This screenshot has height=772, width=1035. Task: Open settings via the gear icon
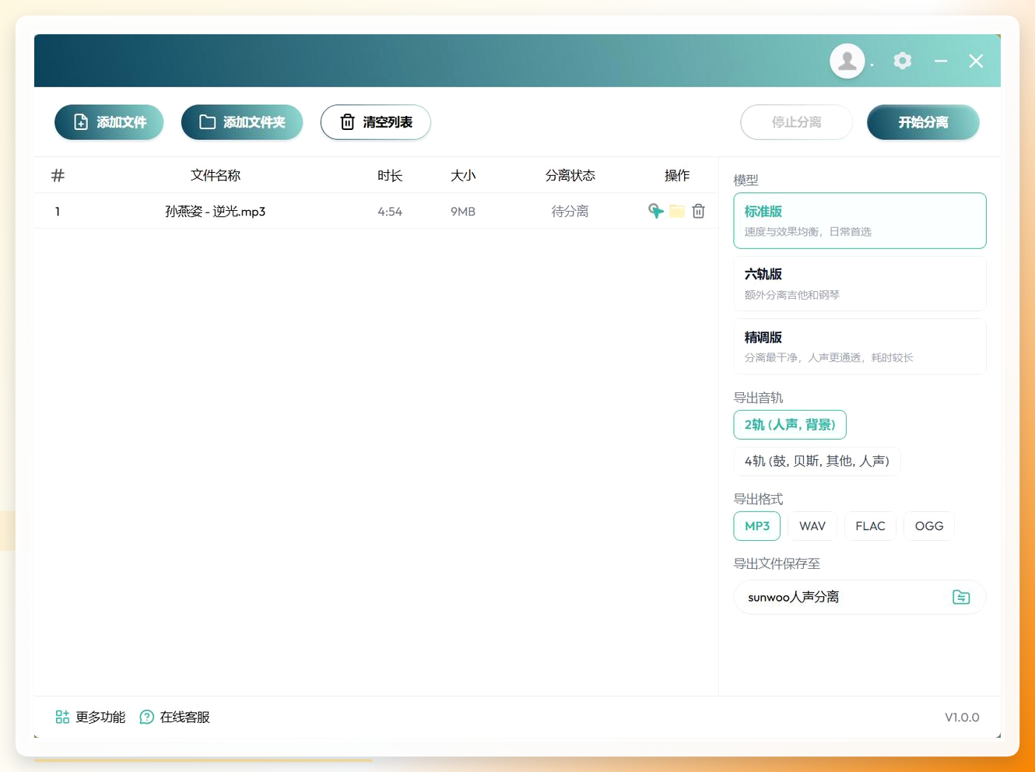point(902,61)
